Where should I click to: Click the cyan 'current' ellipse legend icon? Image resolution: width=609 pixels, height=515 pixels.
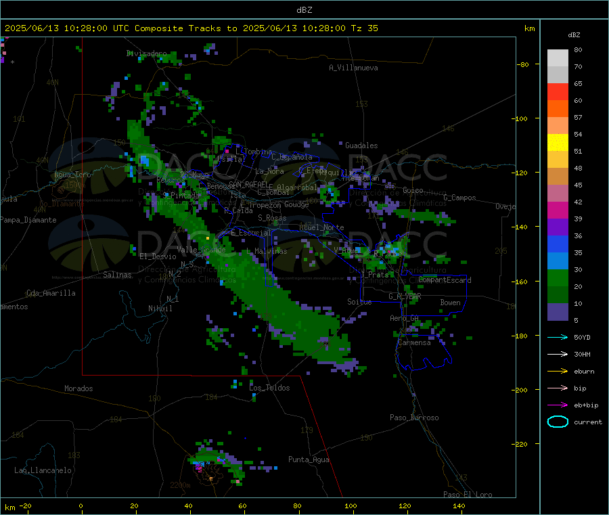pyautogui.click(x=558, y=422)
